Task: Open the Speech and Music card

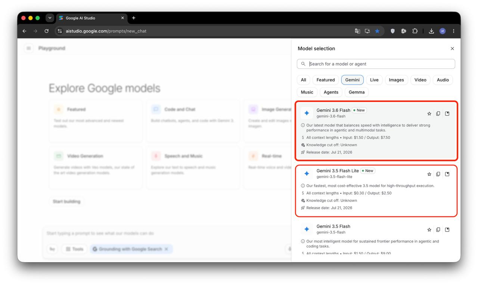Action: pos(193,168)
